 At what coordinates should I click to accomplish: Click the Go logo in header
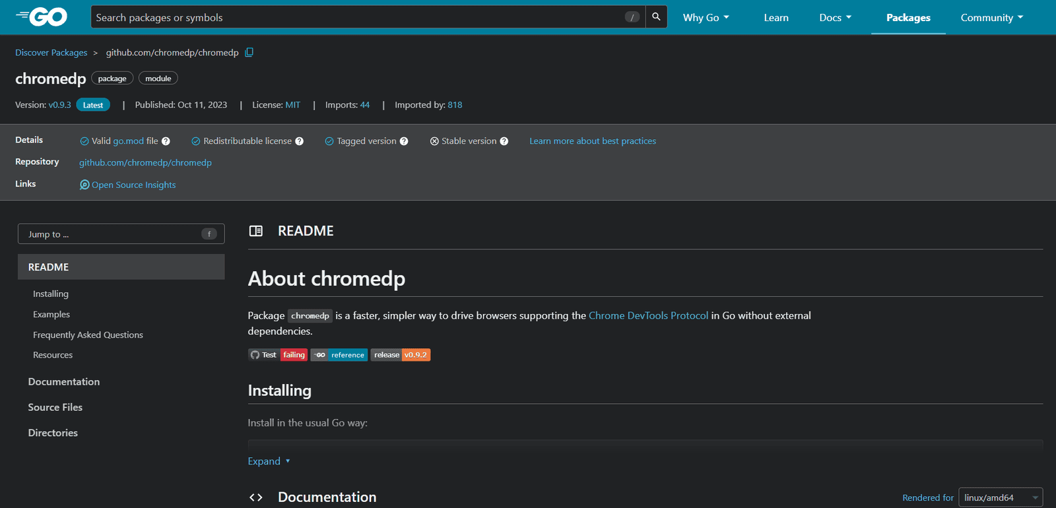[x=41, y=16]
